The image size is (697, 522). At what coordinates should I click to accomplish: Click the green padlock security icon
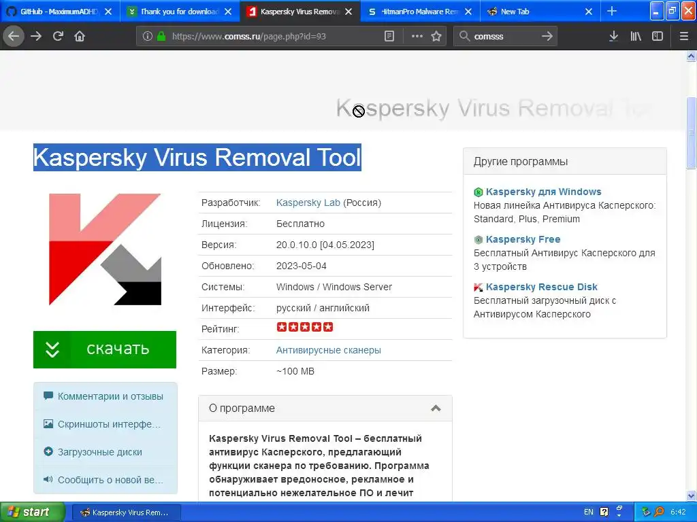point(161,36)
